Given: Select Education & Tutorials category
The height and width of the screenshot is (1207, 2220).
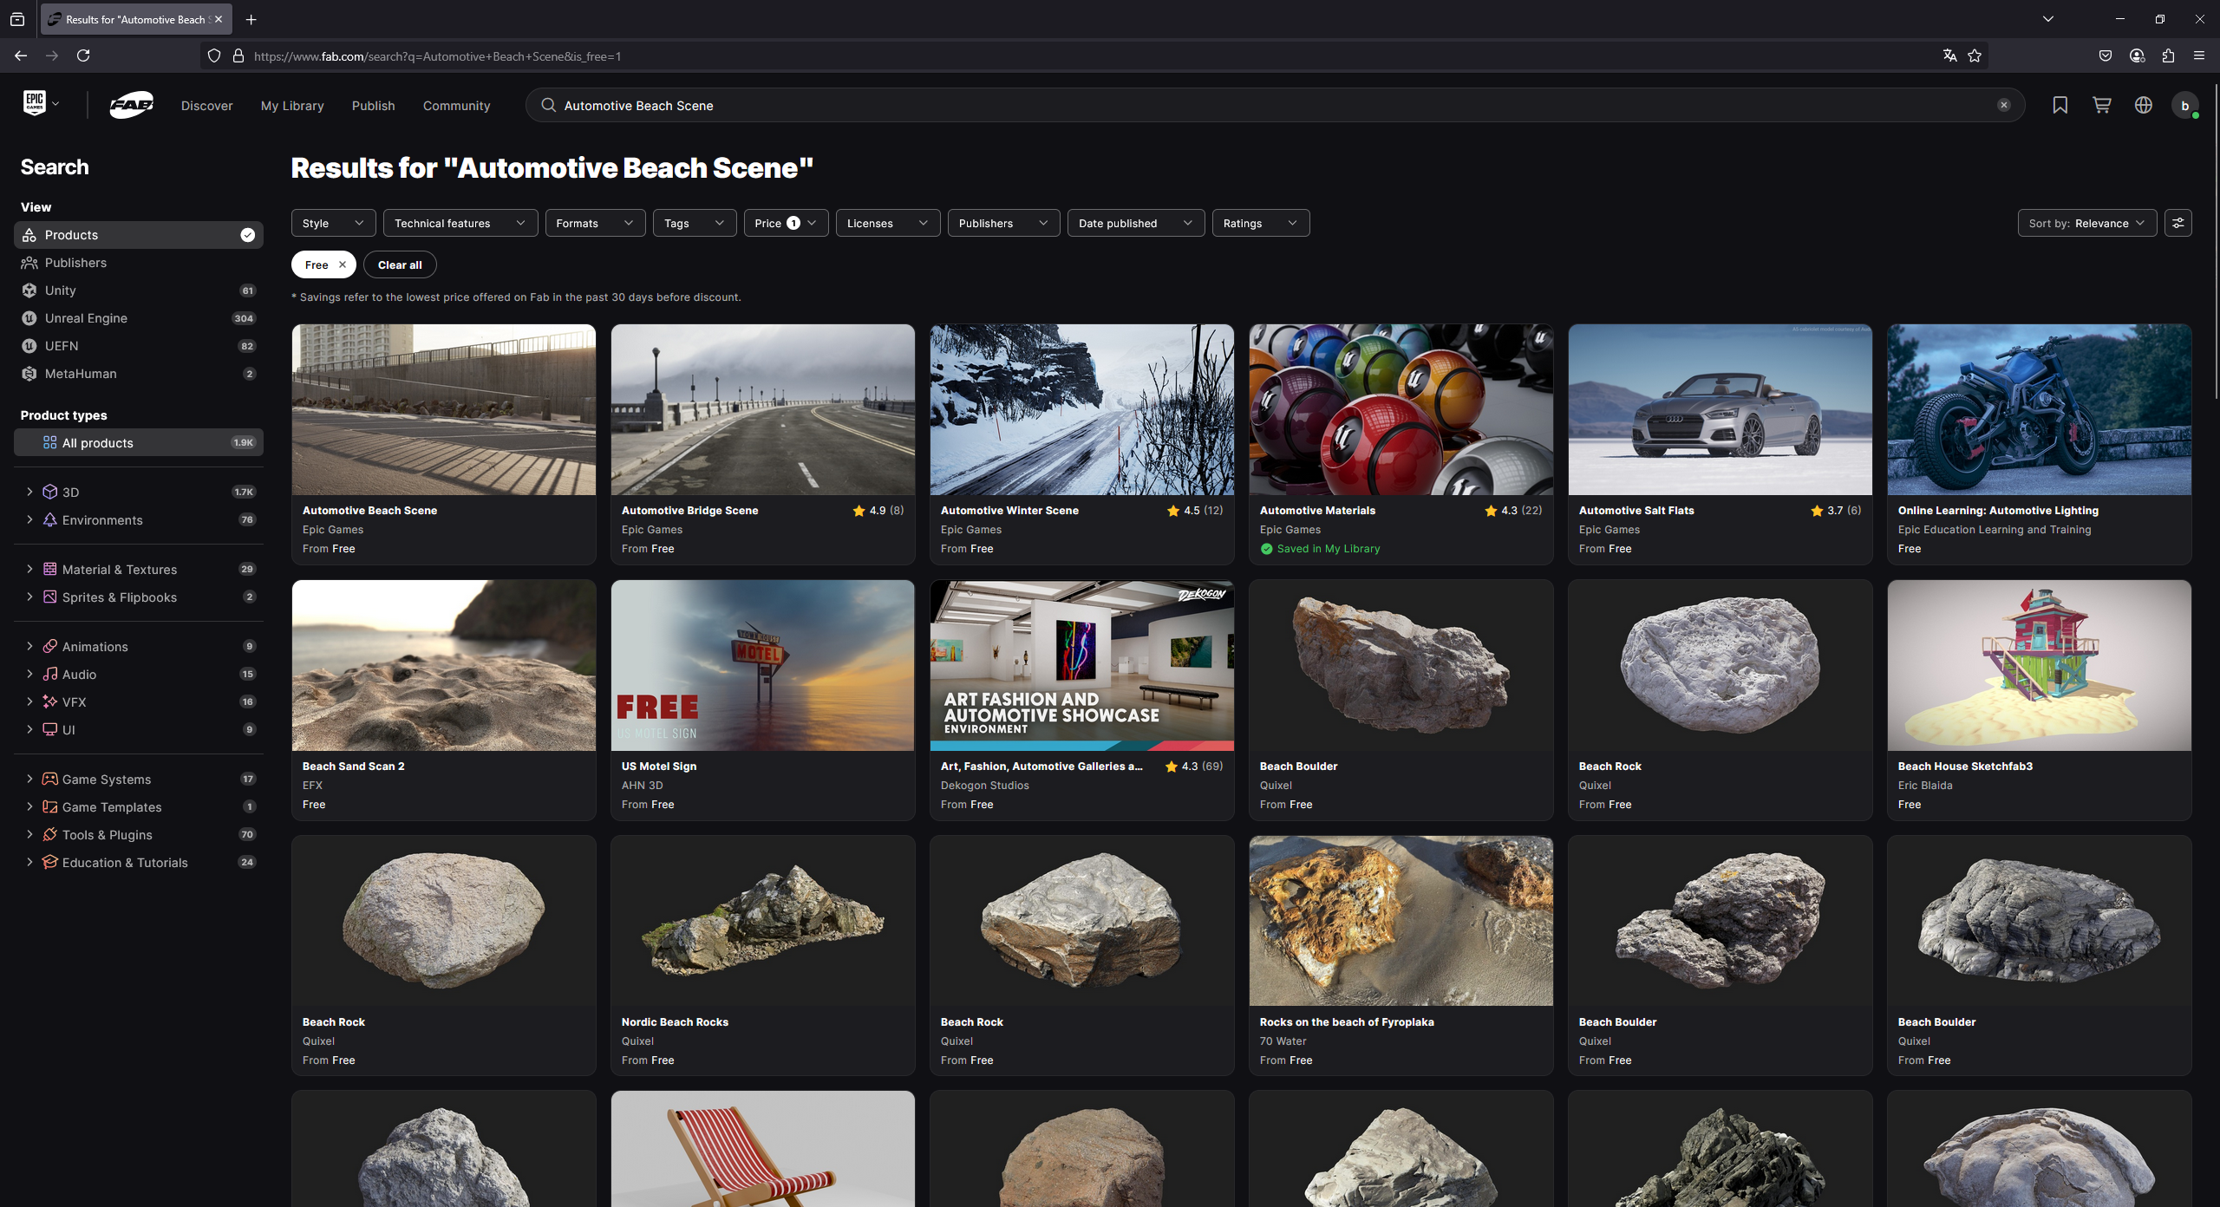Looking at the screenshot, I should click(x=124, y=863).
